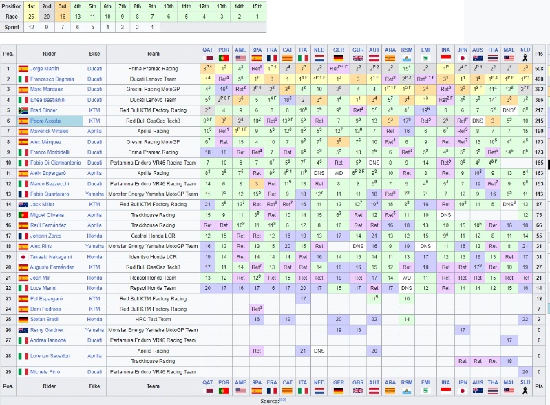The width and height of the screenshot is (550, 405).
Task: Click the United Kingdom flag under GBR in the top header
Action: (x=358, y=59)
